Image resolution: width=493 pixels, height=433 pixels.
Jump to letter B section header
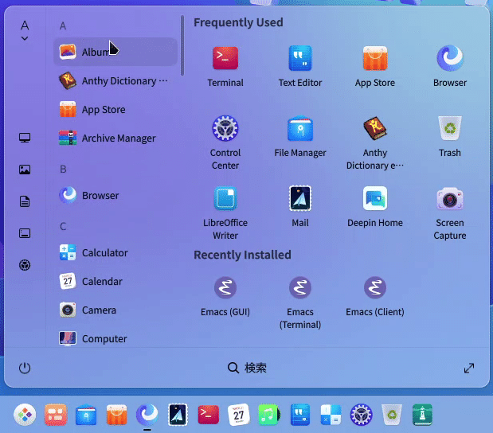(63, 169)
